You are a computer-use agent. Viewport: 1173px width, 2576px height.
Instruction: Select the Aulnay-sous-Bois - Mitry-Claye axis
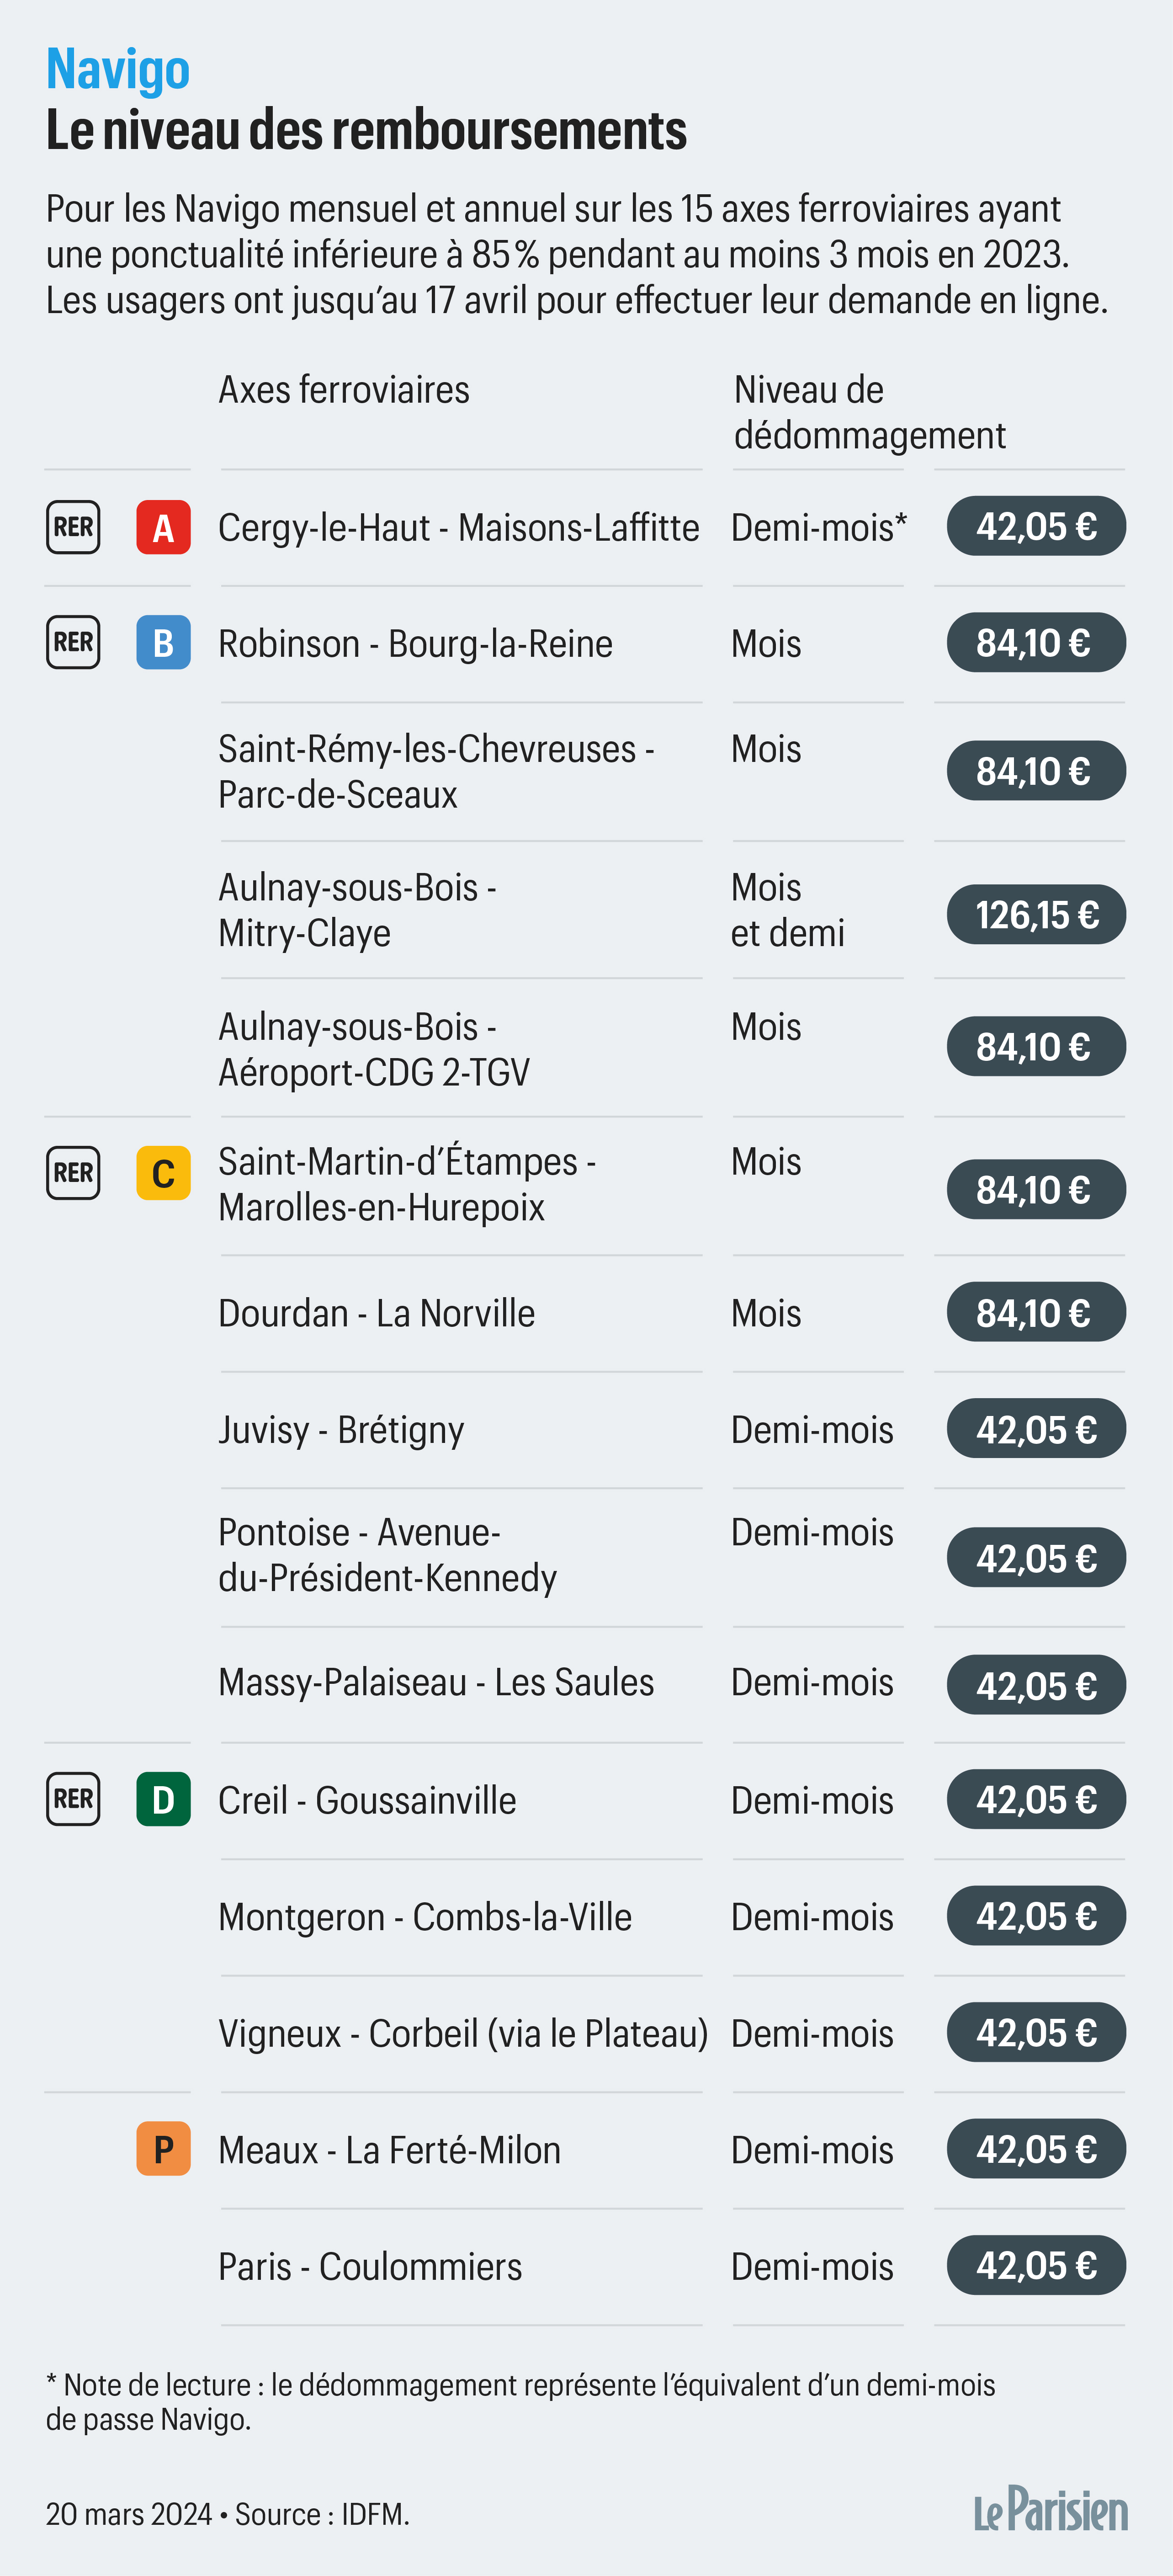coord(357,910)
